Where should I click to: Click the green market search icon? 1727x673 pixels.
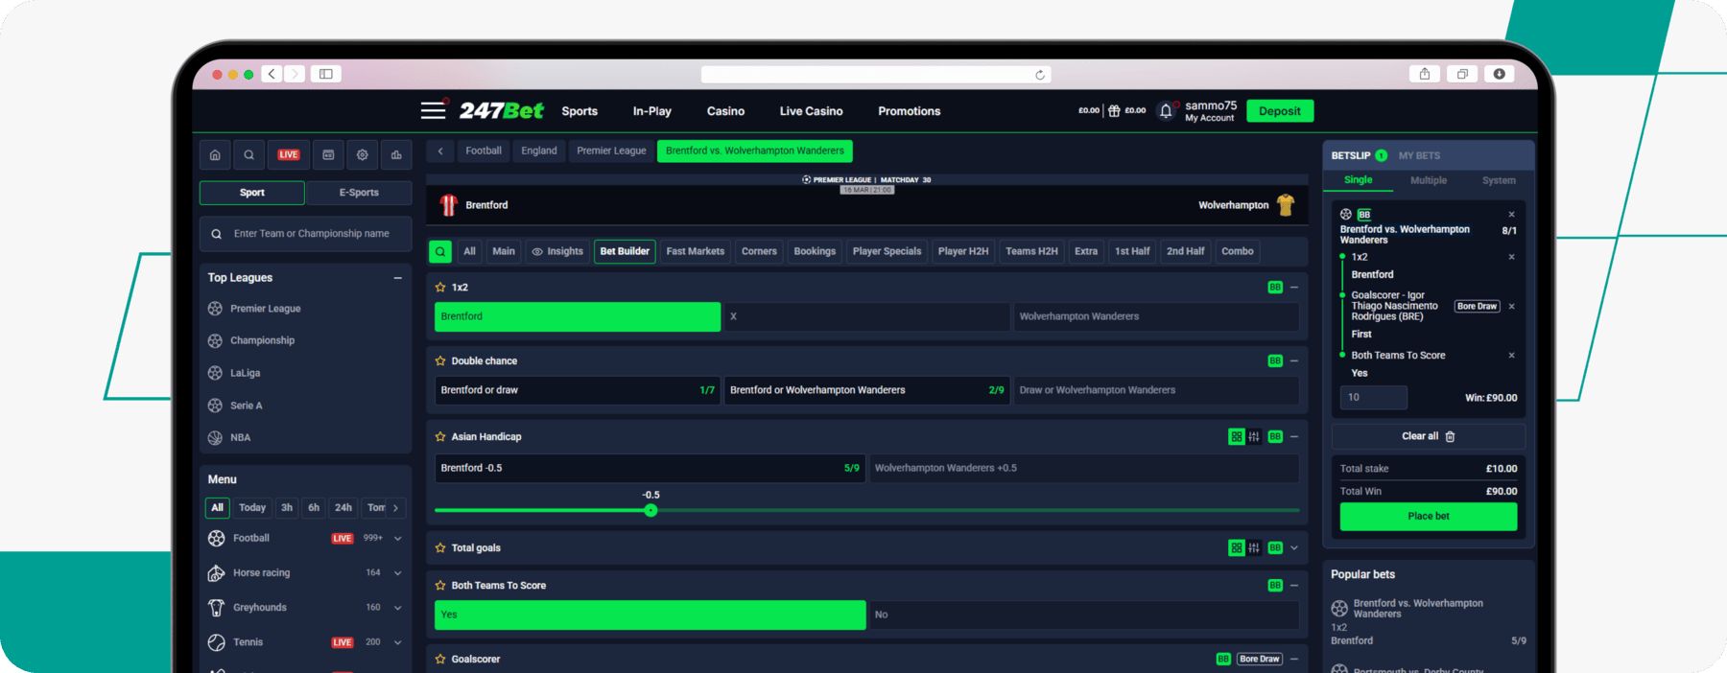pyautogui.click(x=440, y=251)
